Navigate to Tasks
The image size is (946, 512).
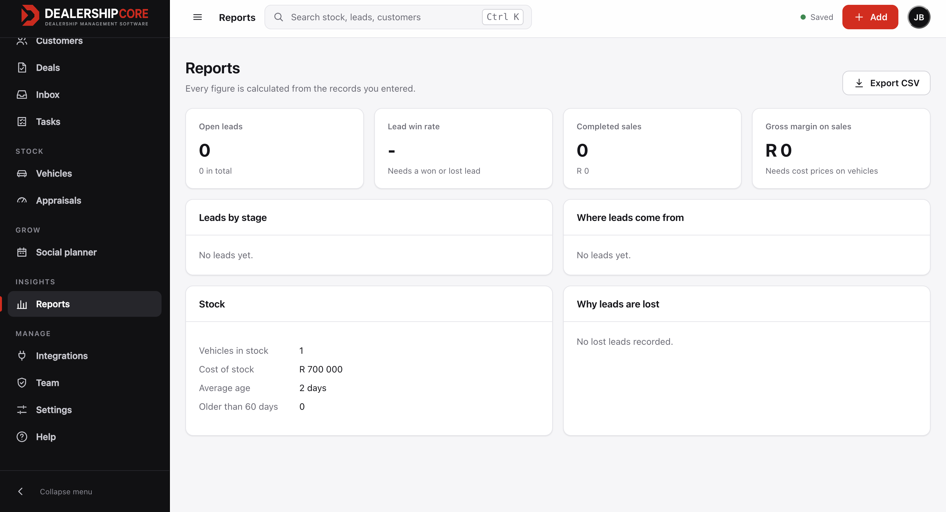click(85, 122)
